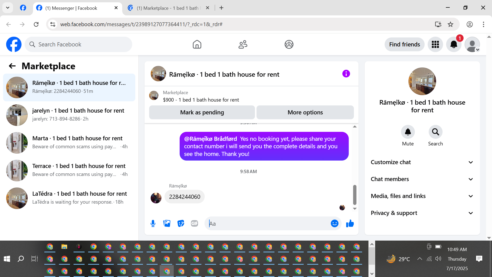Open the volume control in system tray
Image resolution: width=492 pixels, height=277 pixels.
[x=438, y=259]
